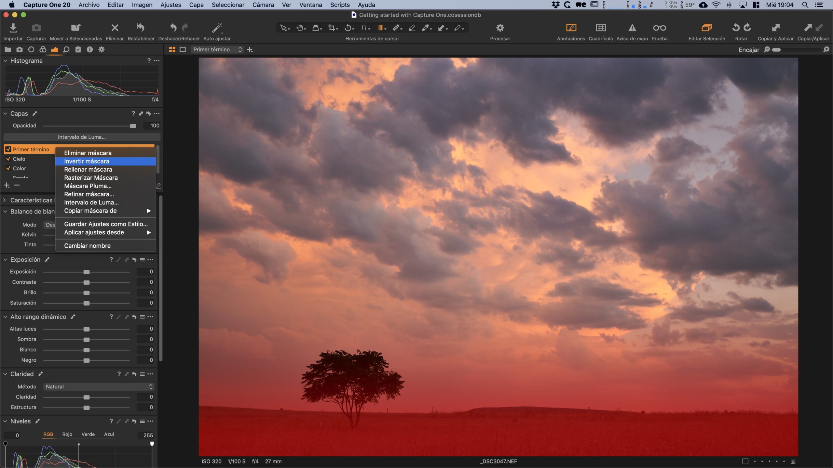The width and height of the screenshot is (833, 468).
Task: Collapse the Claridad panel
Action: coord(5,374)
